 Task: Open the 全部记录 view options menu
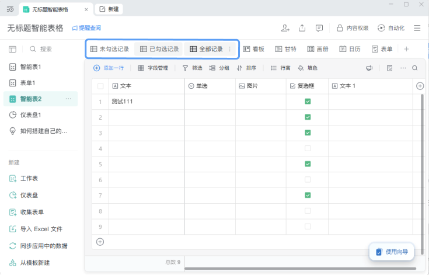pos(230,49)
